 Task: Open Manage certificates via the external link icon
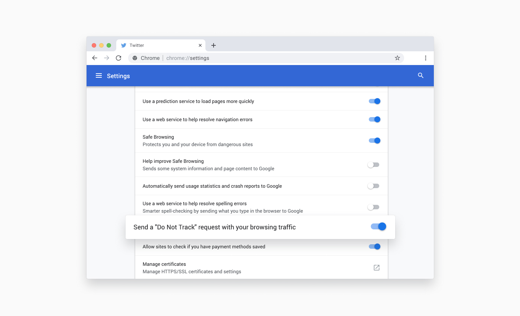[376, 267]
